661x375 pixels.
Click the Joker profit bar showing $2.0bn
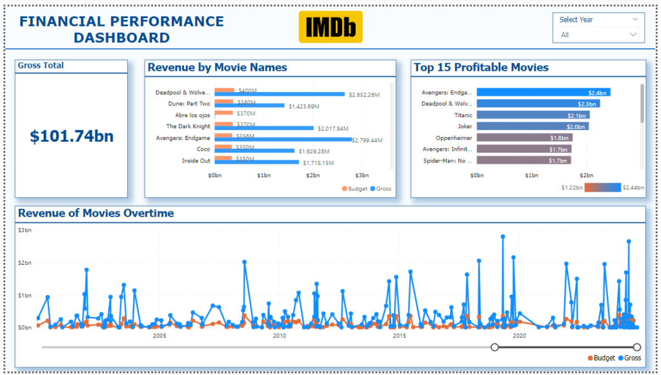[533, 126]
